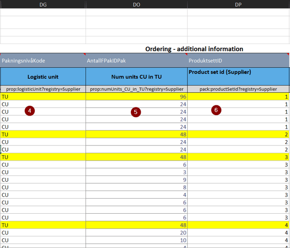
Task: Select the TU cell for product set 4
Action: tap(43, 225)
